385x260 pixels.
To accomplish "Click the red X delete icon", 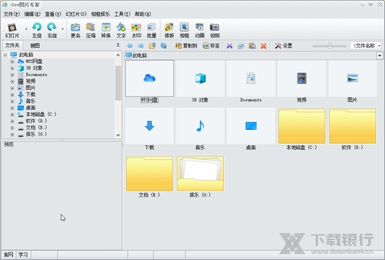I will pyautogui.click(x=264, y=46).
